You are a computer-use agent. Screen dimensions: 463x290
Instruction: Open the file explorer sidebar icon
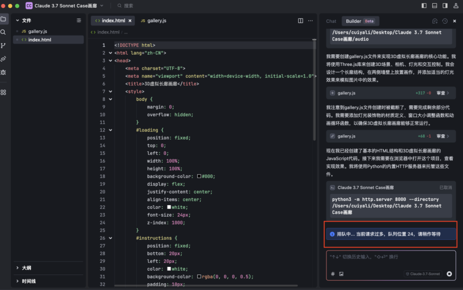(3, 19)
